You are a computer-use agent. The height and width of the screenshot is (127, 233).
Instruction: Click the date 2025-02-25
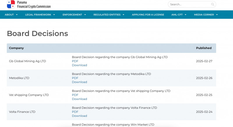[x=204, y=95]
